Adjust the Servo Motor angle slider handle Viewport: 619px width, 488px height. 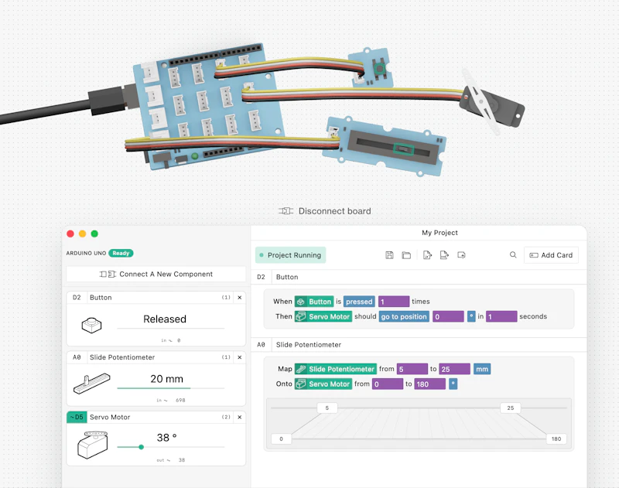[x=141, y=447]
